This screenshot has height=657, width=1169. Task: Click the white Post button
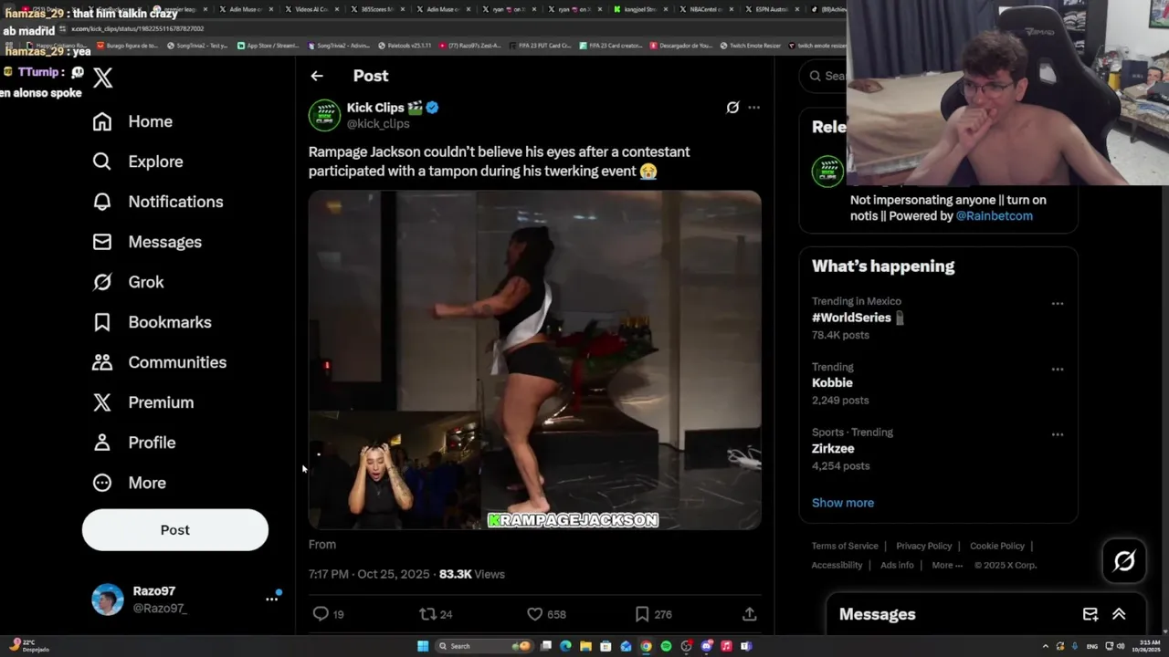[175, 530]
